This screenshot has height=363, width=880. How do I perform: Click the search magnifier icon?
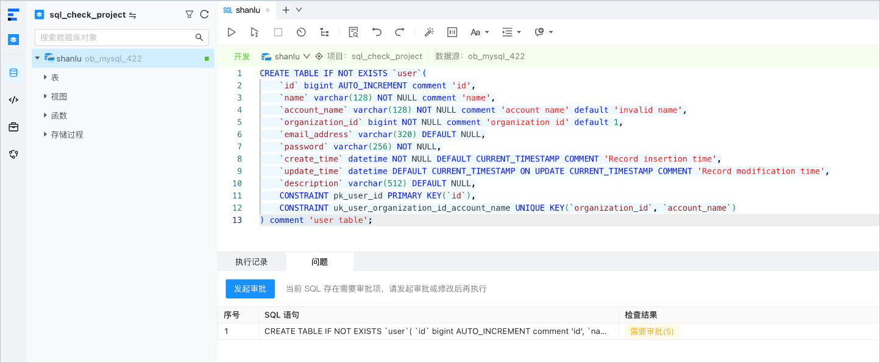tap(199, 37)
